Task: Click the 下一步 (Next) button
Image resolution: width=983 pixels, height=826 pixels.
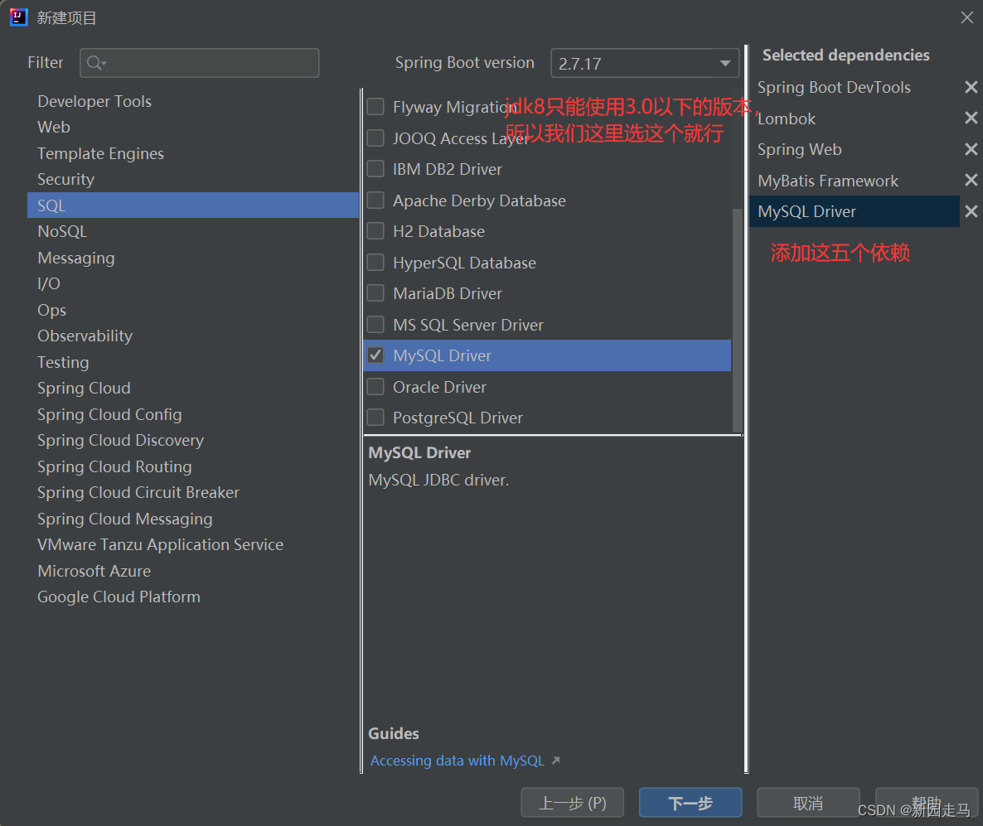Action: pyautogui.click(x=690, y=803)
